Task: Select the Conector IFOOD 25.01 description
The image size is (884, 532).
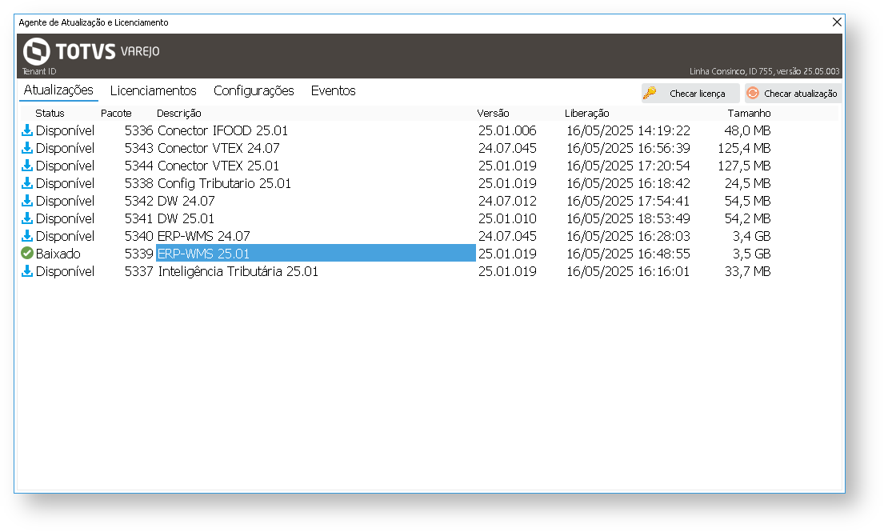Action: point(222,130)
